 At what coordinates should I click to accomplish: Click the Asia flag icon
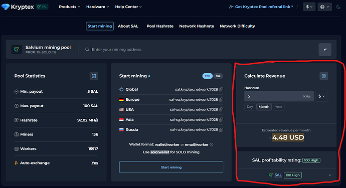tap(121, 120)
